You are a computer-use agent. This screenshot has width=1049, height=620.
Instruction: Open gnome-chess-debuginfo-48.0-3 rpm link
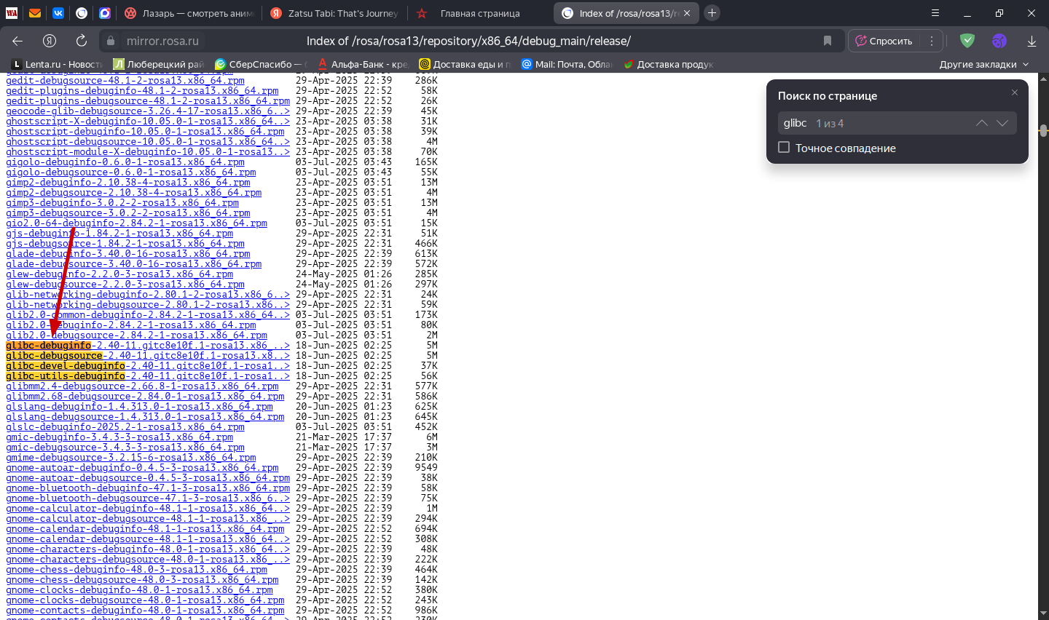pos(136,570)
